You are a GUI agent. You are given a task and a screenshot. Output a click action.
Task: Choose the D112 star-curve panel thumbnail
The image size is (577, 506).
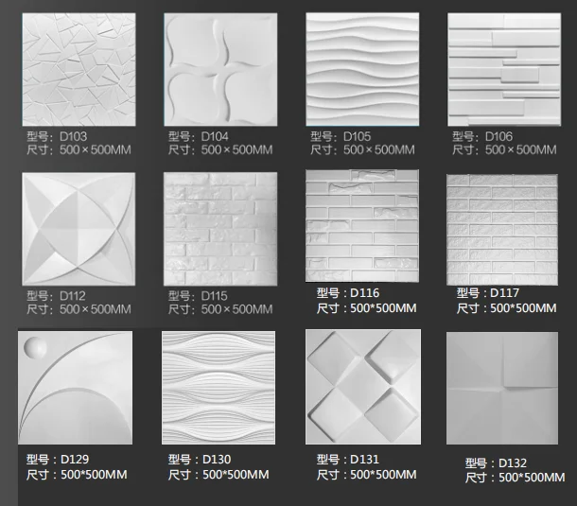(x=79, y=229)
